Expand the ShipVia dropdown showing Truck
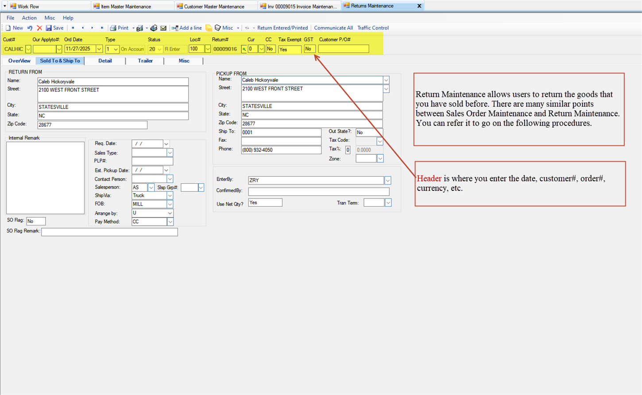This screenshot has width=642, height=395. click(170, 195)
